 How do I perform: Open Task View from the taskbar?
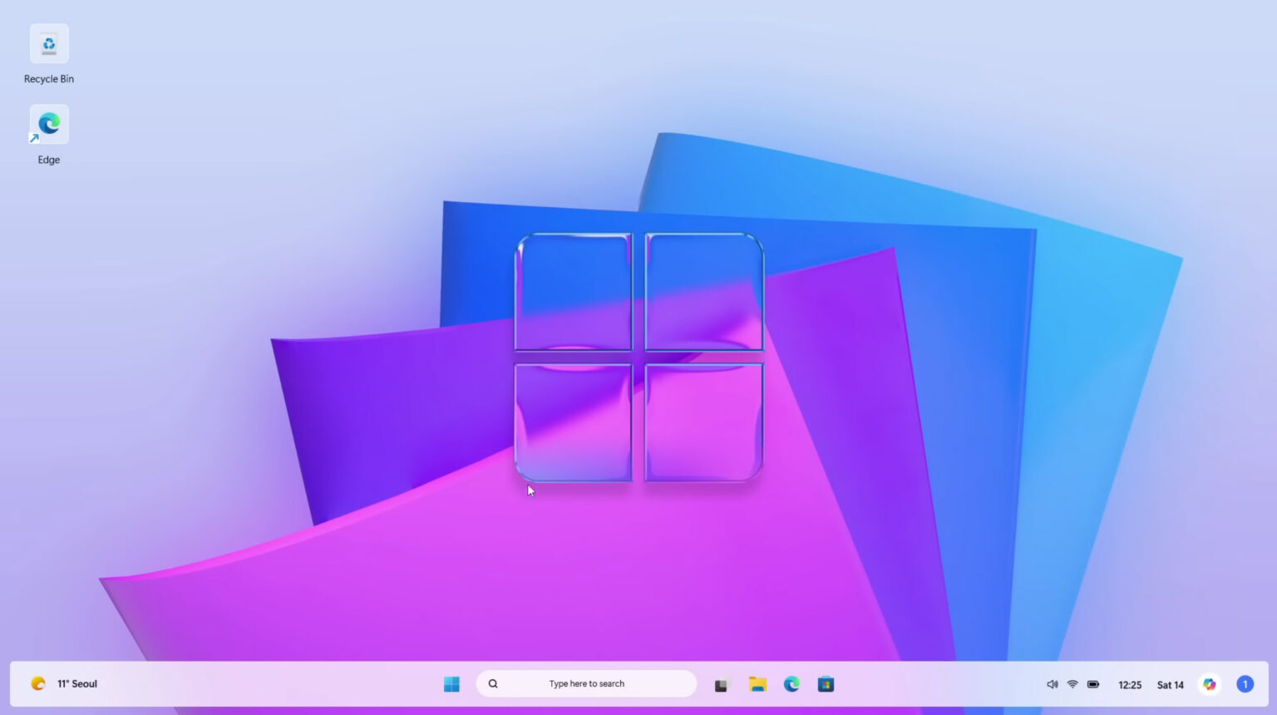(720, 684)
